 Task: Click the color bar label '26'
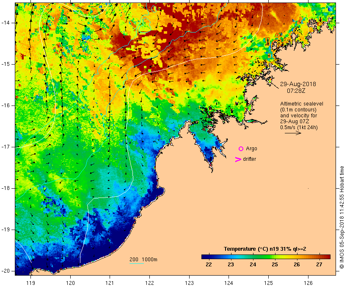(297, 265)
